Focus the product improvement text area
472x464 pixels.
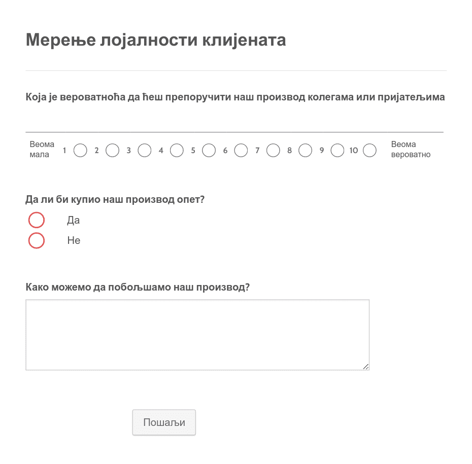[197, 335]
